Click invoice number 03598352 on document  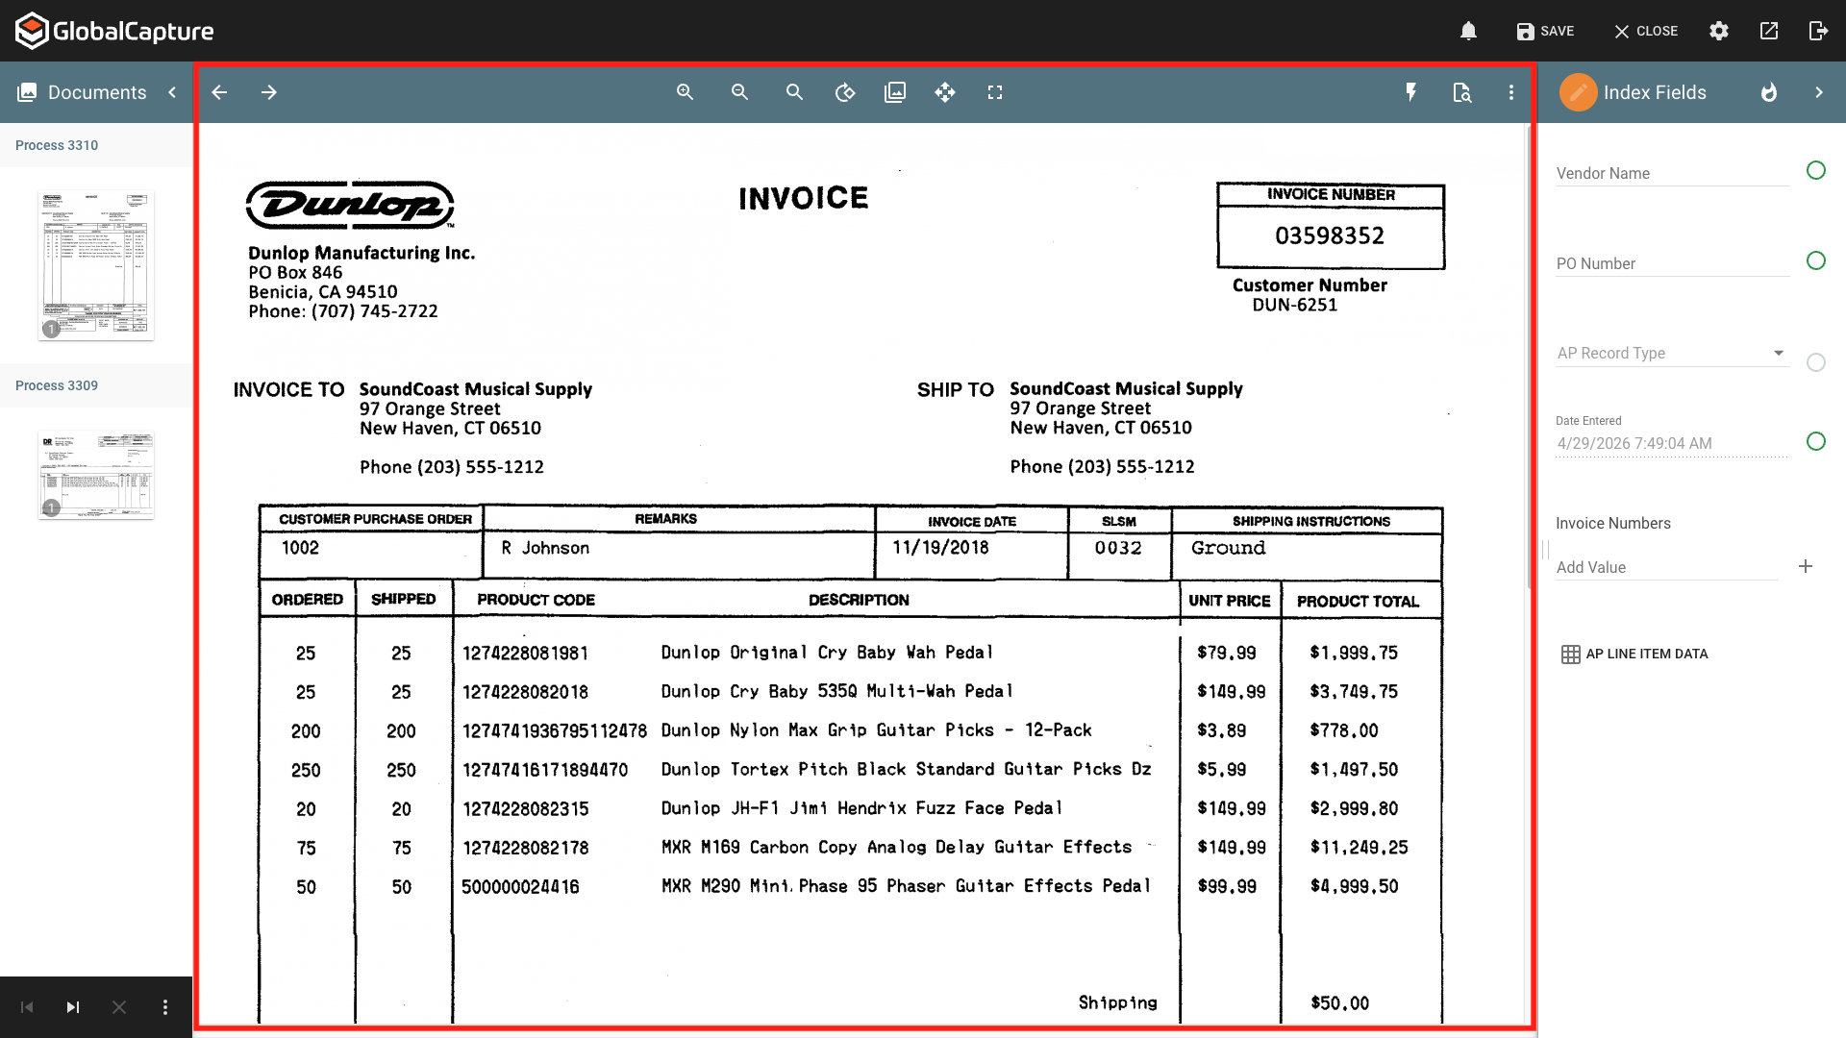tap(1330, 235)
